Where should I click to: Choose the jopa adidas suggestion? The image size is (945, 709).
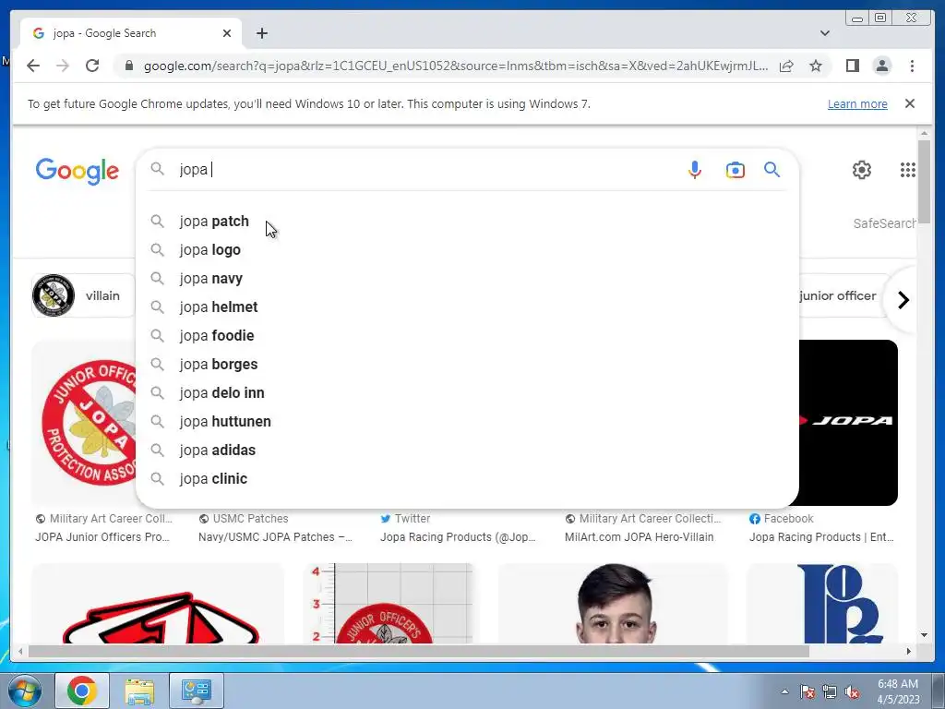click(467, 451)
